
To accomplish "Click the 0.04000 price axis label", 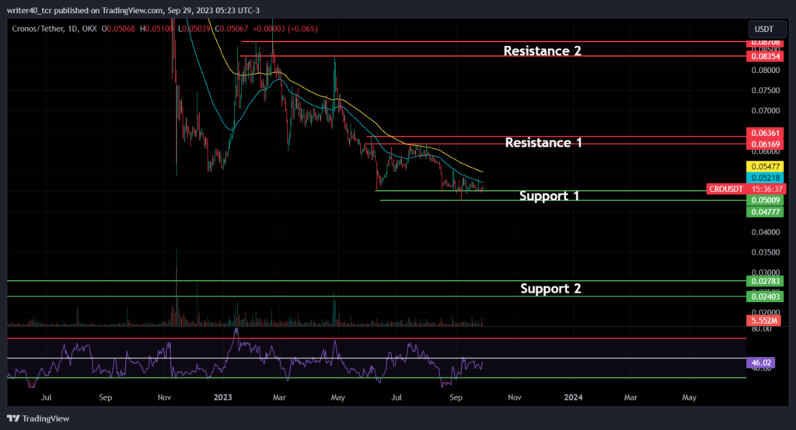I will click(765, 232).
